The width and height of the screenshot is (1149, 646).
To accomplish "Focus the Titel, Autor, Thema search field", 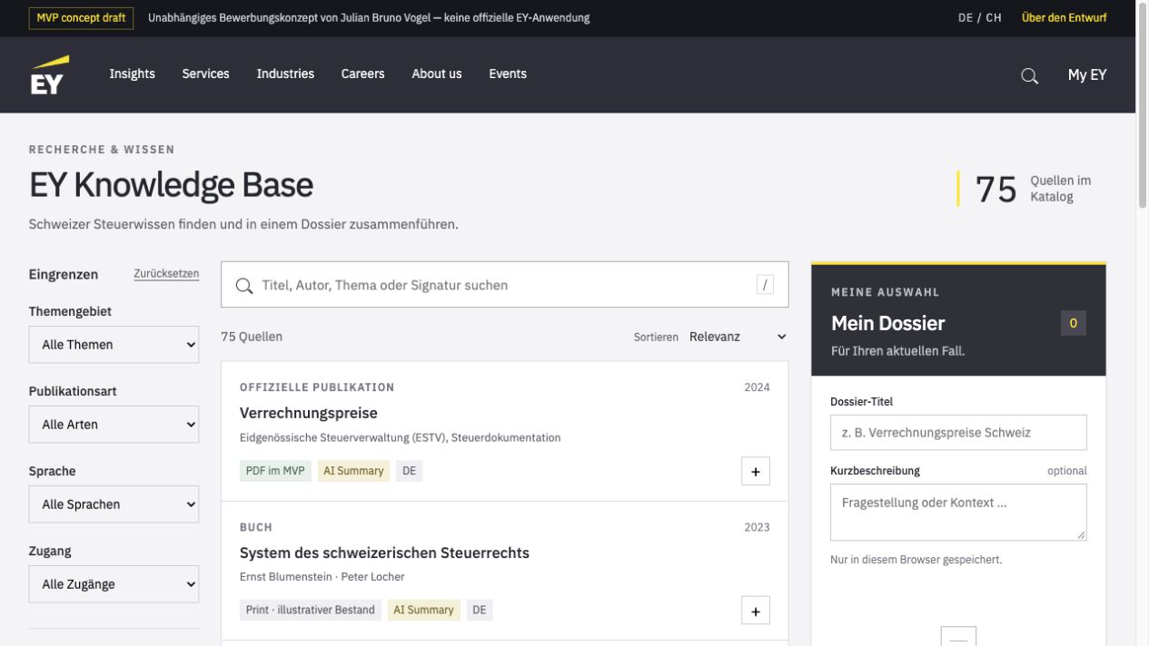I will pos(504,285).
